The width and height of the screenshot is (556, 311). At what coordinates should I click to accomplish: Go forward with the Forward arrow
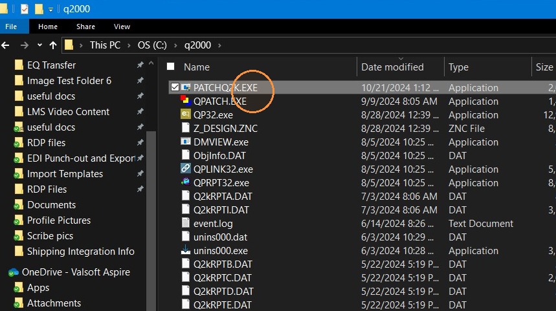pyautogui.click(x=24, y=45)
